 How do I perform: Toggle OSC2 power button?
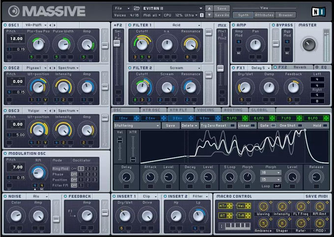tap(5, 68)
